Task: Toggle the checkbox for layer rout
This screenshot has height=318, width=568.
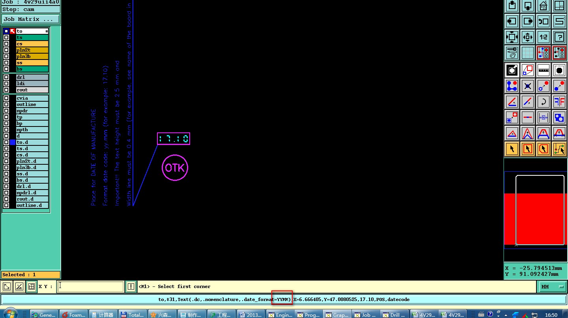Action: [x=6, y=90]
